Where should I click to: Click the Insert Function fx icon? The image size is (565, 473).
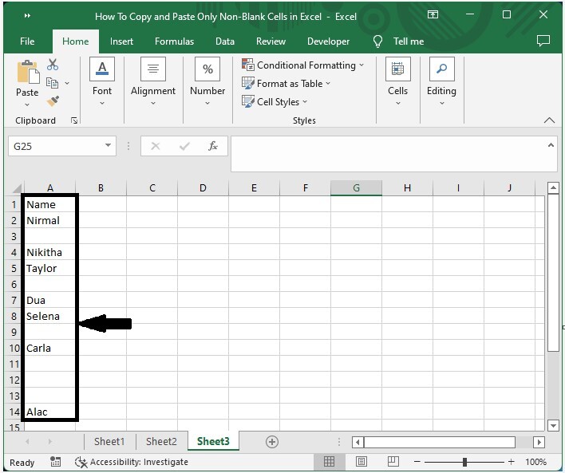point(213,146)
